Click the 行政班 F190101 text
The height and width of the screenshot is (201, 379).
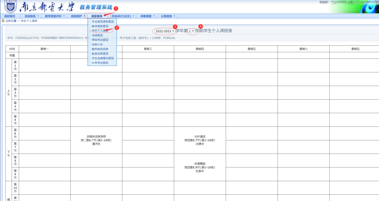click(x=164, y=38)
